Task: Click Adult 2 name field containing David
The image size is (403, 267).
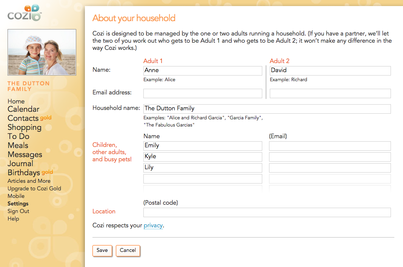Action: (330, 71)
